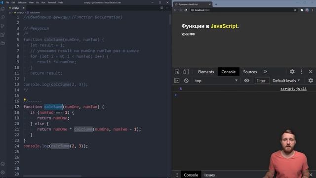Open the Extensions view in VS Code
The height and width of the screenshot is (178, 316).
point(2,35)
